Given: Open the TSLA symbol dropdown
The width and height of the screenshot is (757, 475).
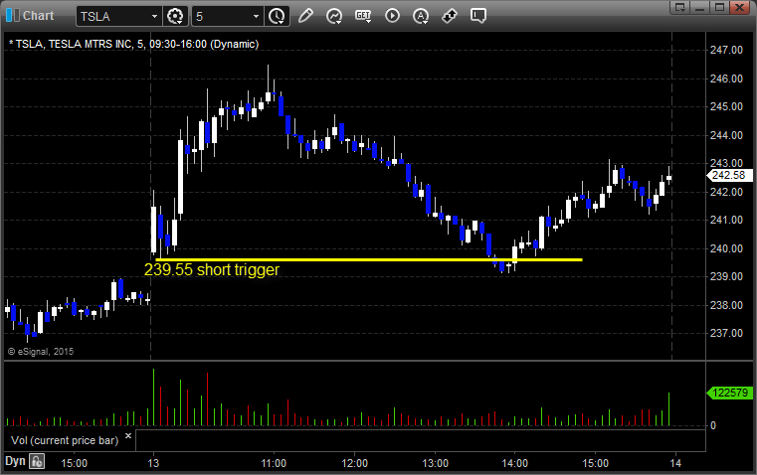Looking at the screenshot, I should pyautogui.click(x=154, y=16).
